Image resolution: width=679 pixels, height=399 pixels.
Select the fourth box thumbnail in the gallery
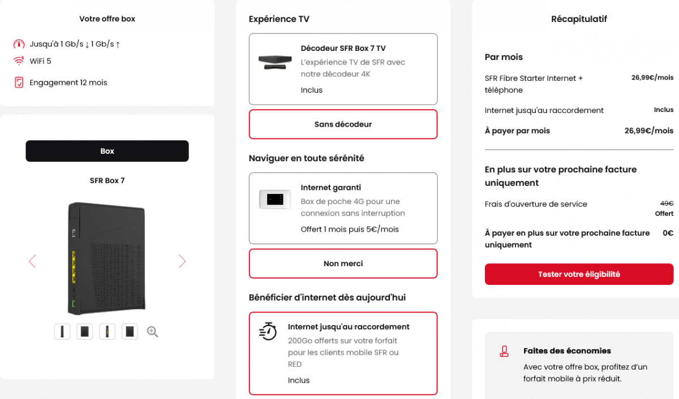tap(130, 332)
